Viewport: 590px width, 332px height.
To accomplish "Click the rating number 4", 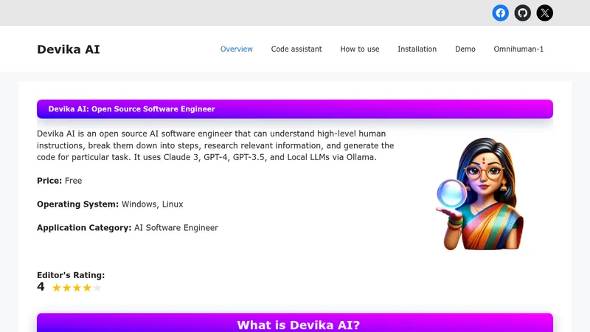I will 41,287.
